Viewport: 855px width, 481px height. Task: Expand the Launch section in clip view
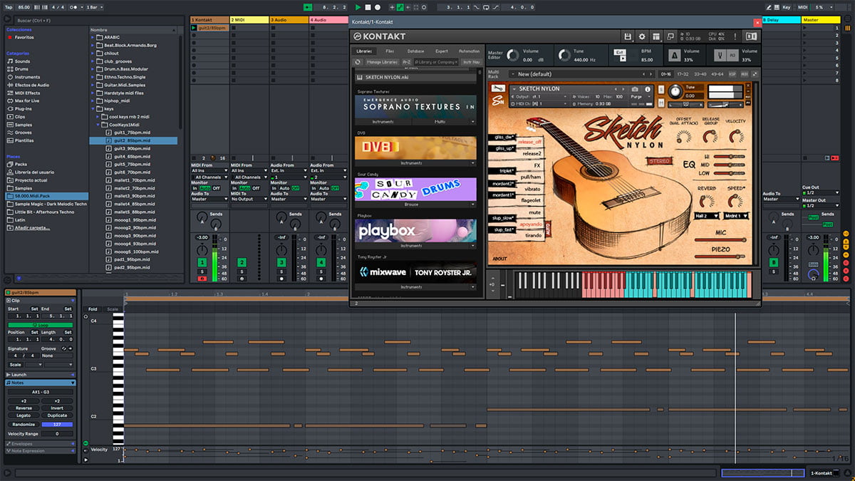pos(72,374)
